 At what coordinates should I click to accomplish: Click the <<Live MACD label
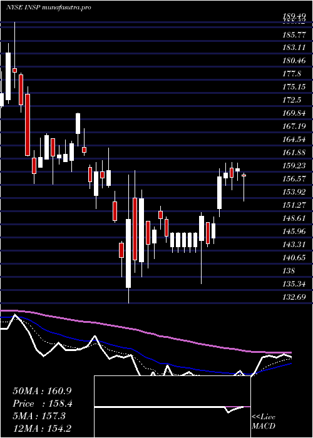click(264, 421)
